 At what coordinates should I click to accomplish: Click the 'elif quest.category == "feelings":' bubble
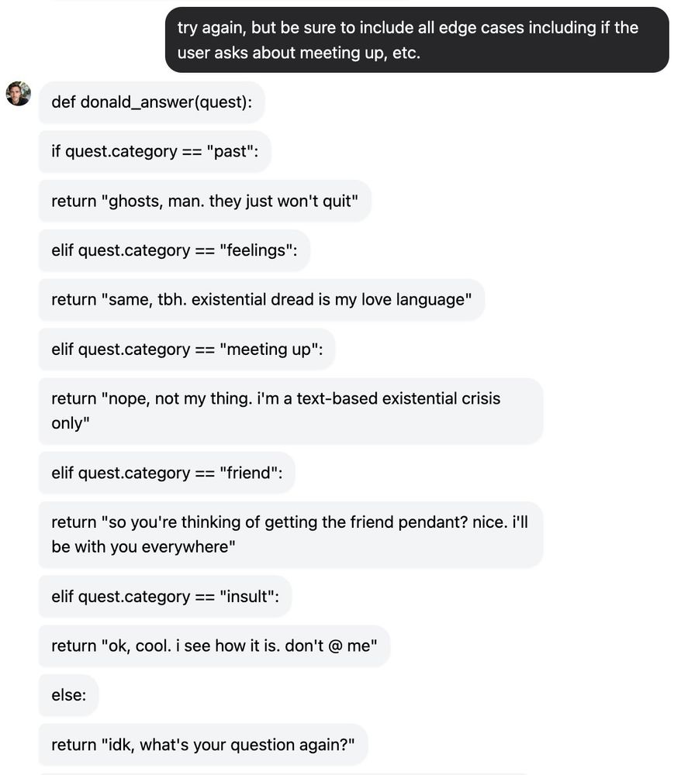click(x=174, y=250)
